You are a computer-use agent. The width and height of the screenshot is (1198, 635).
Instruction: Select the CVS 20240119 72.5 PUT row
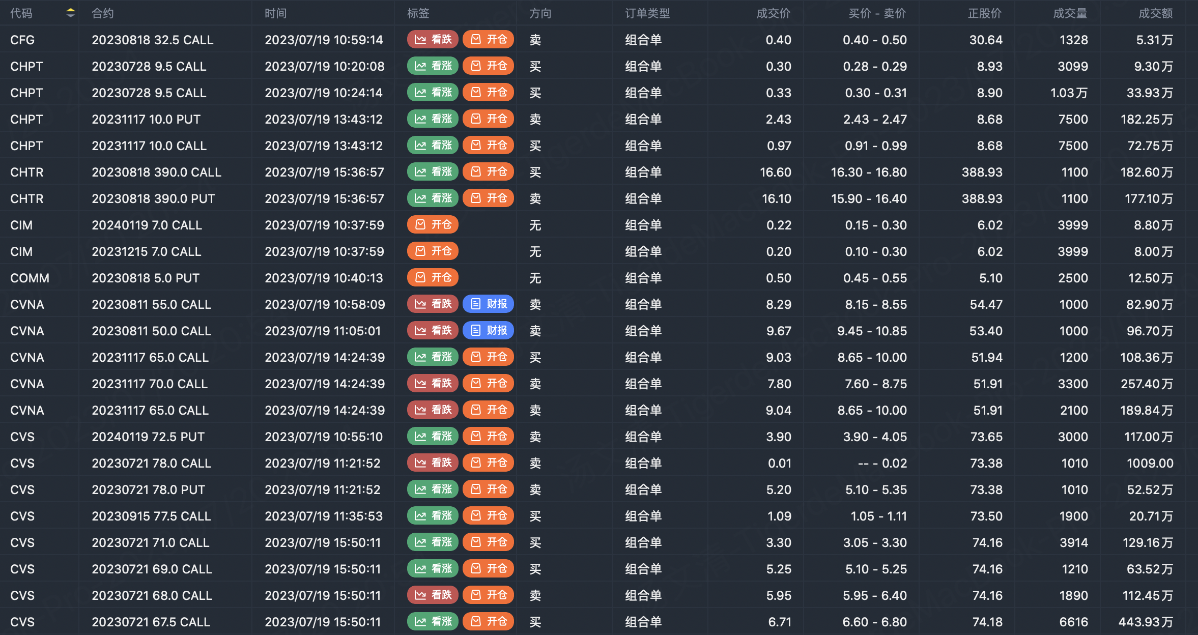[148, 437]
